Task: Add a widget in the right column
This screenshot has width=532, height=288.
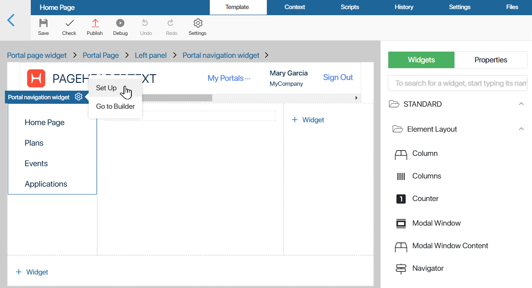Action: pyautogui.click(x=308, y=120)
